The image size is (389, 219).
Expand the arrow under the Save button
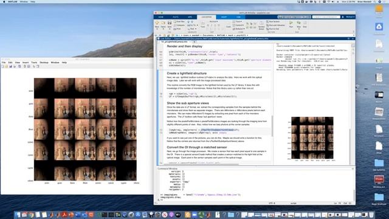[x=170, y=29]
